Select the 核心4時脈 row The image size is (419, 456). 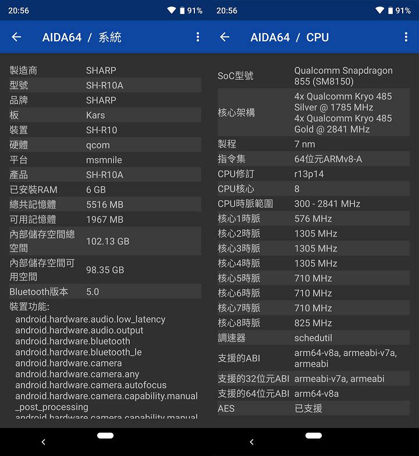click(x=314, y=263)
